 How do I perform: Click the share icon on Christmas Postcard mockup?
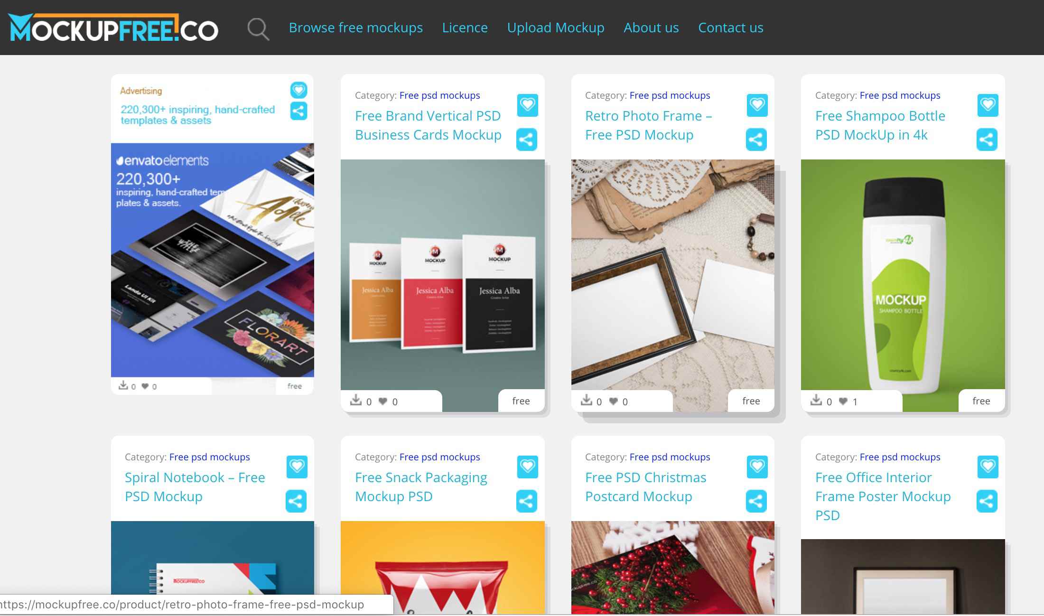[756, 501]
